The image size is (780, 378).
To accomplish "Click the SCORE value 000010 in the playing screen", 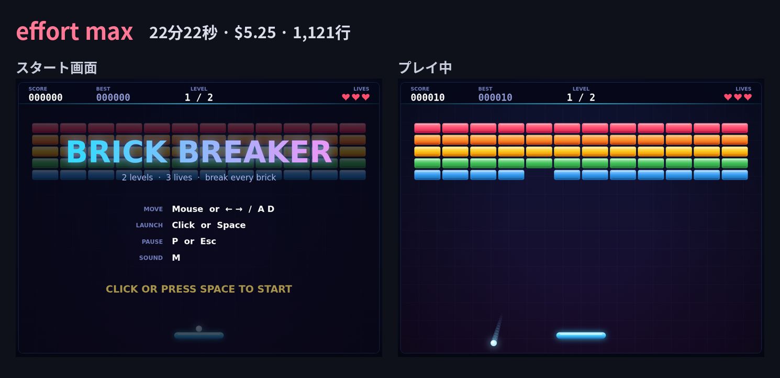I will coord(428,97).
